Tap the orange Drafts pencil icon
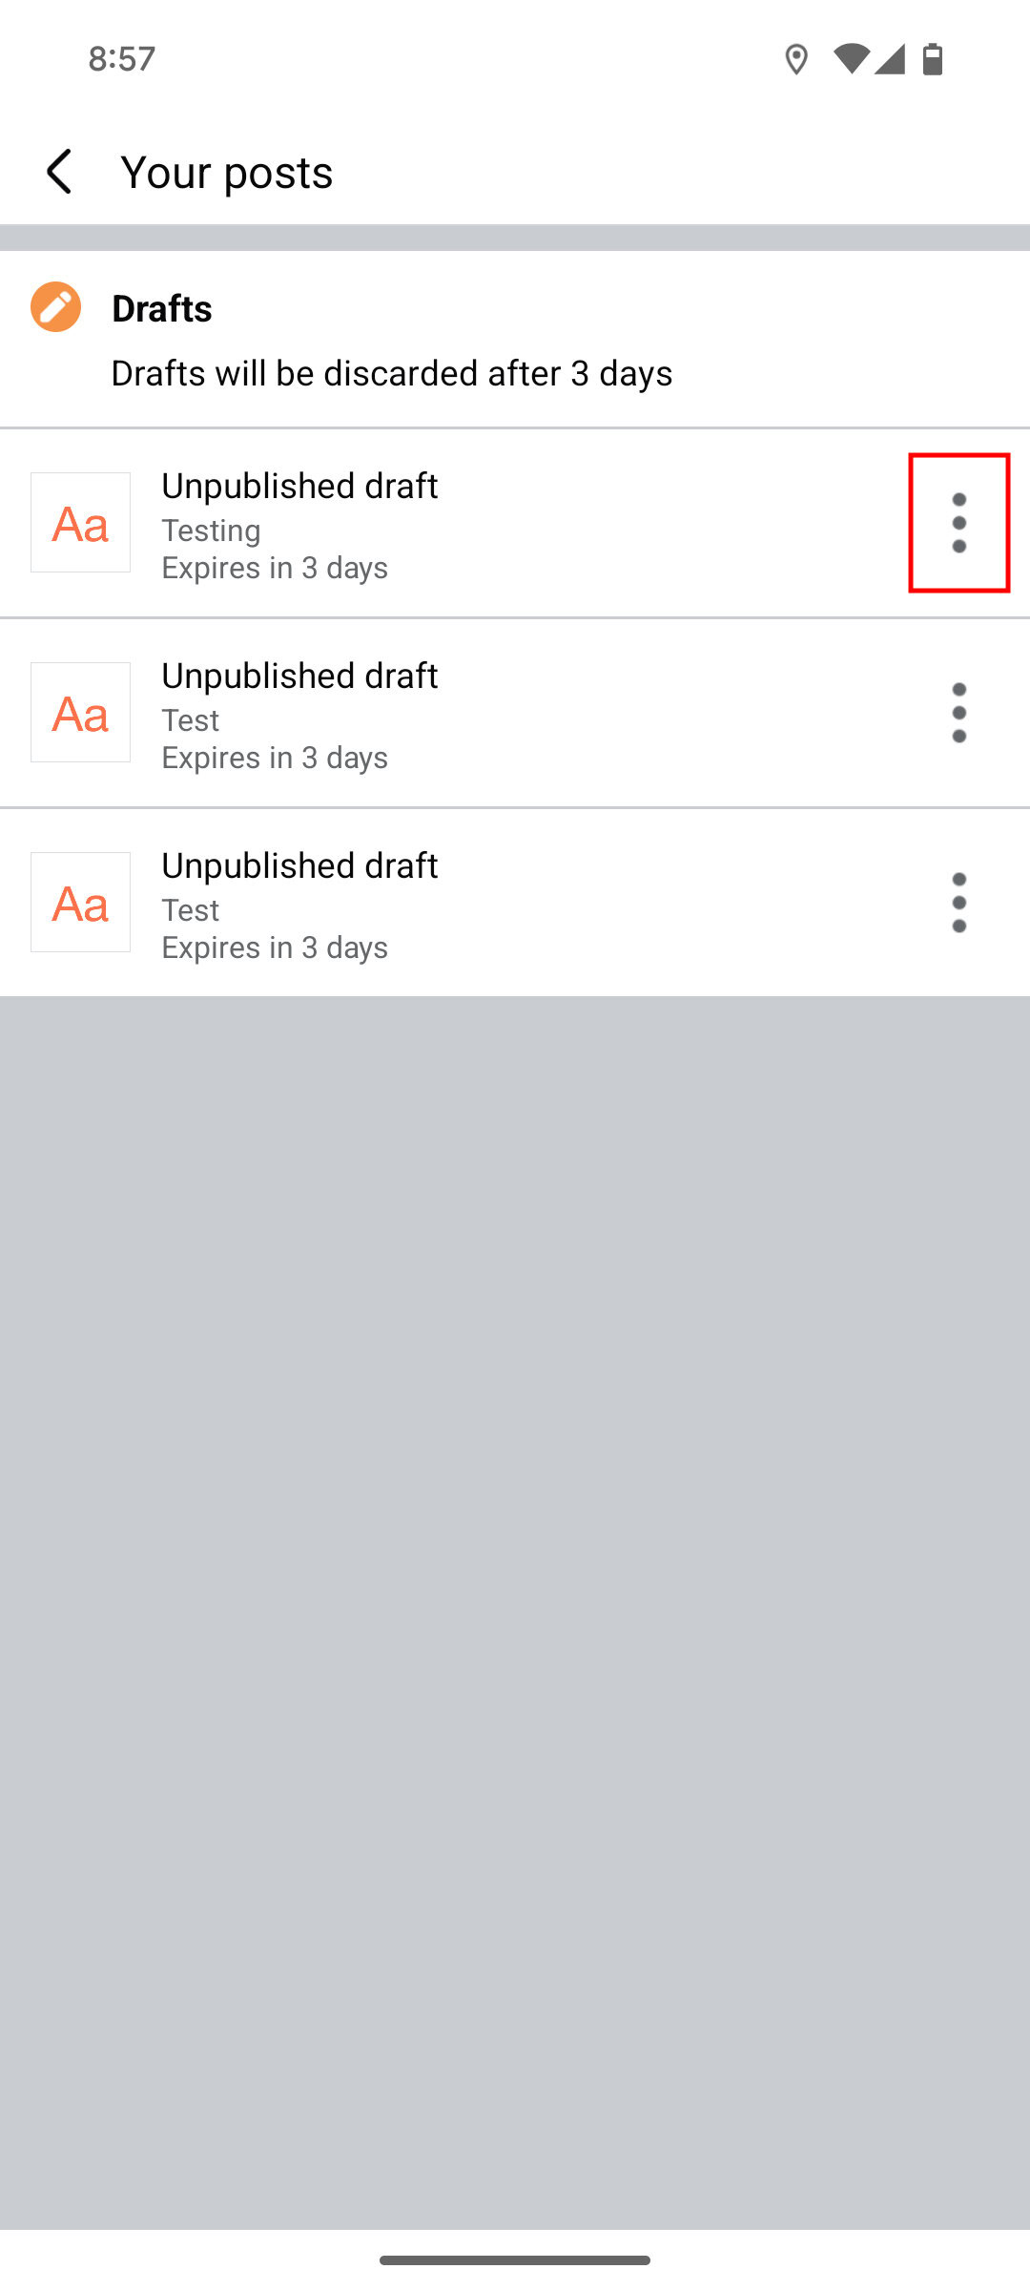1030x2290 pixels. coord(55,307)
